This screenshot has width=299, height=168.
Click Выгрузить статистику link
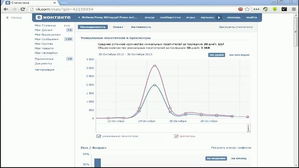(235, 27)
